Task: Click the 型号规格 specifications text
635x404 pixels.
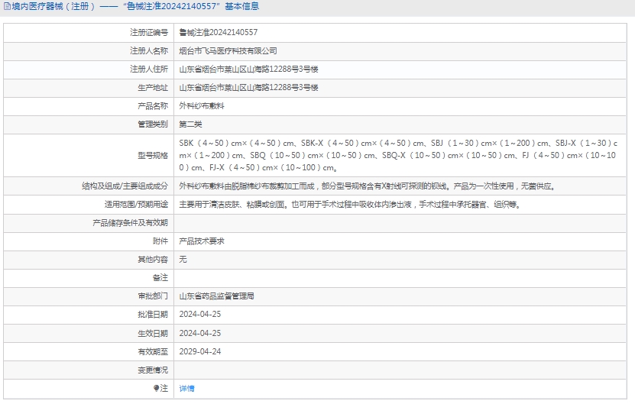Action: tap(397, 155)
